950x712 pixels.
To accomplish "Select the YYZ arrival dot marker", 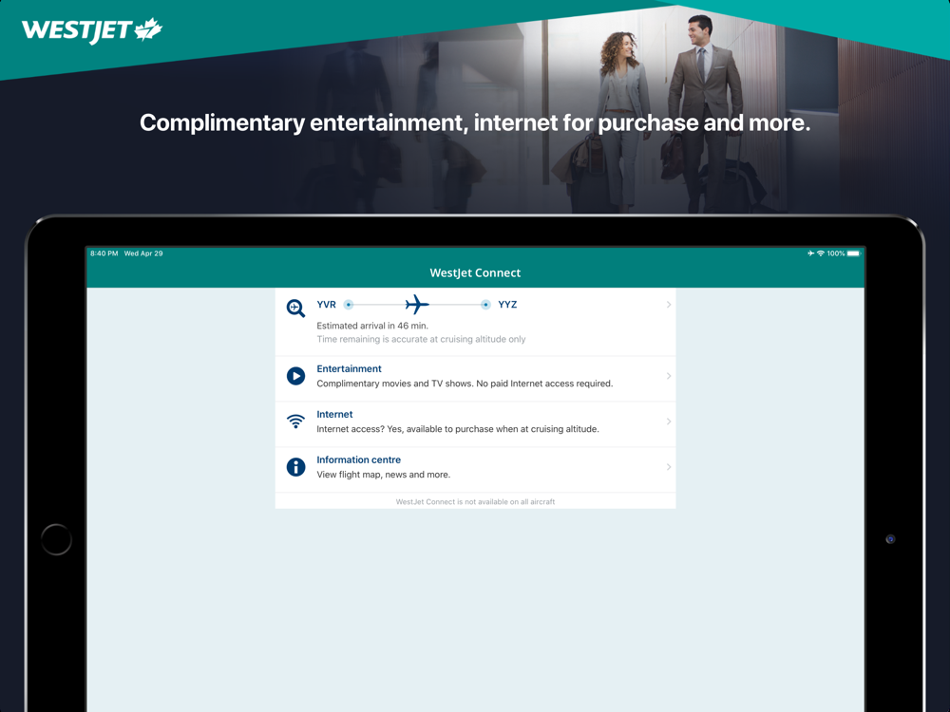I will [485, 305].
